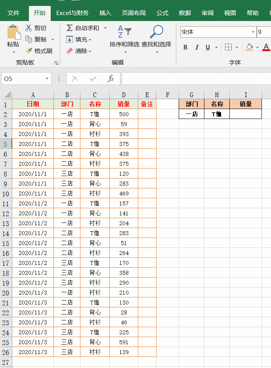
Task: Expand the fill color dropdown arrow
Action: click(x=258, y=48)
